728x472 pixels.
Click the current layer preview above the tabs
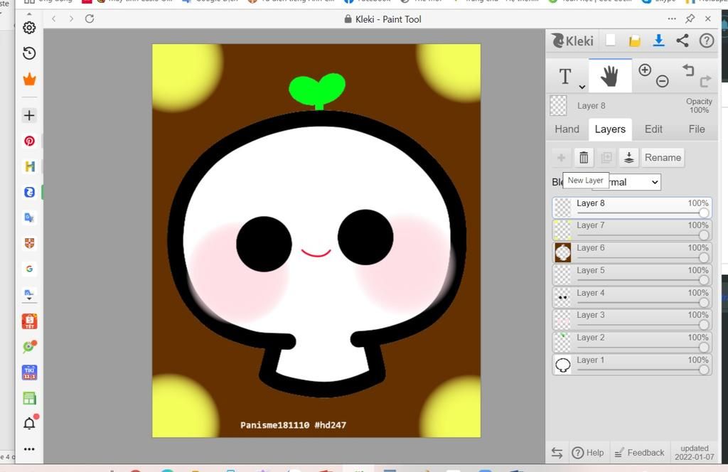pos(558,106)
